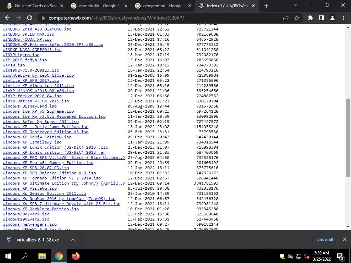The image size is (351, 263).
Task: Launch Firefox from taskbar
Action: coord(76,256)
